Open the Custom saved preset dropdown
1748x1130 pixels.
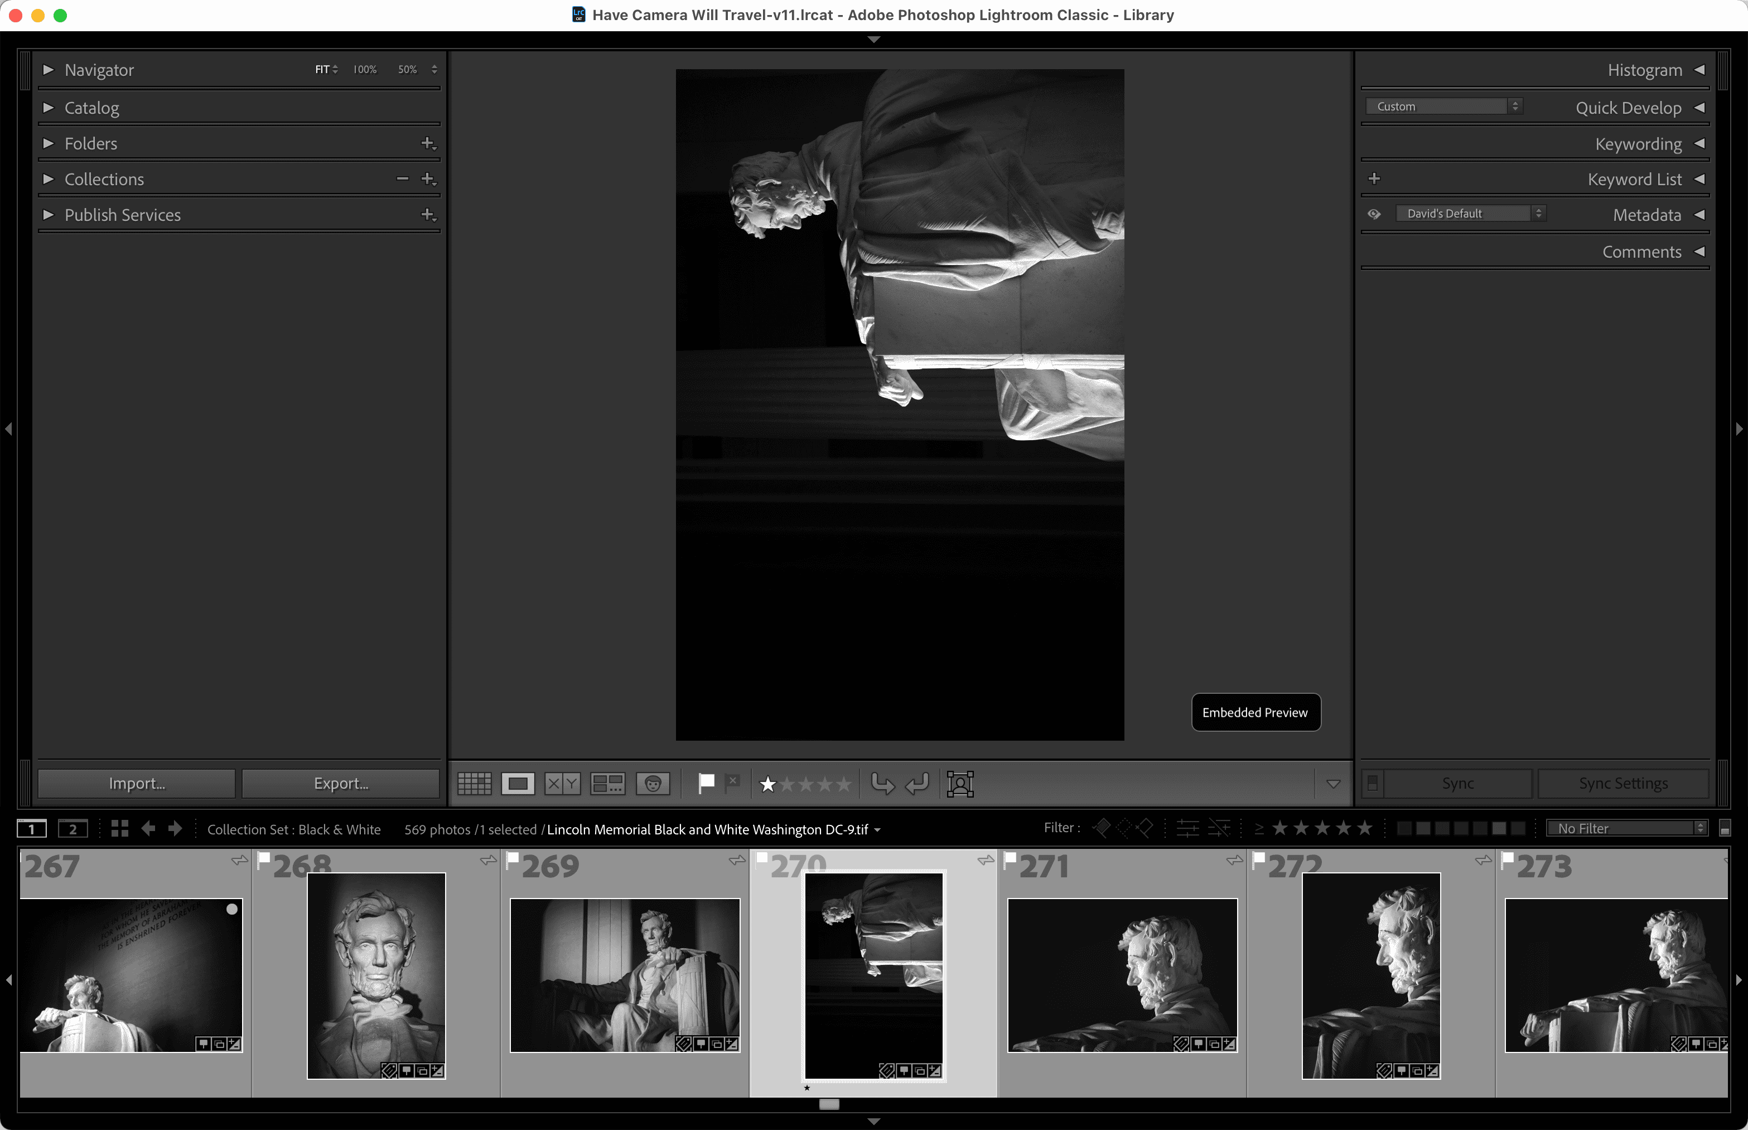click(1443, 107)
